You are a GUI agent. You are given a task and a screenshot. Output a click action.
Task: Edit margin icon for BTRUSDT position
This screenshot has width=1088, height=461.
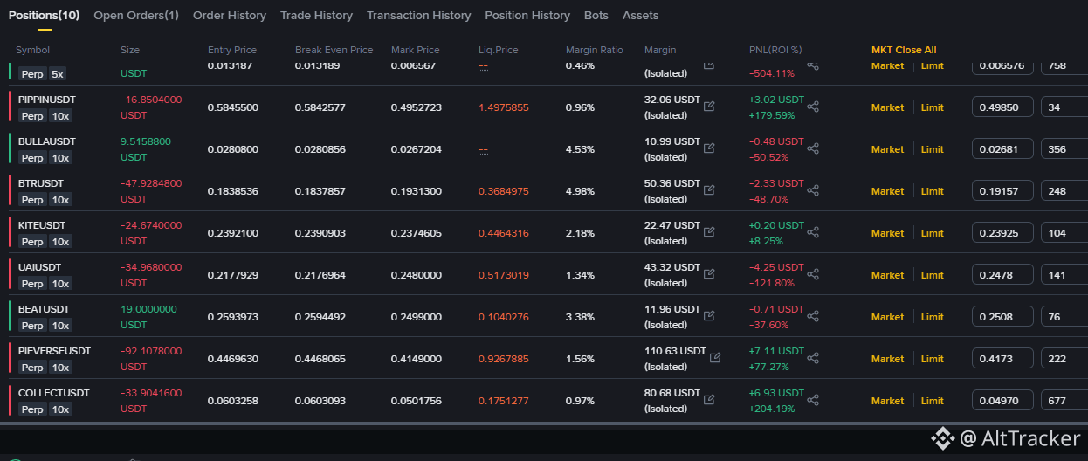point(709,190)
